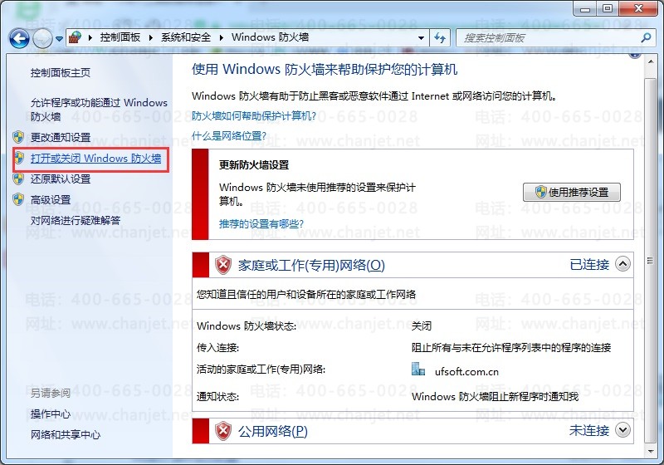Click 使用推荐设置 button
The height and width of the screenshot is (465, 664).
pos(572,193)
